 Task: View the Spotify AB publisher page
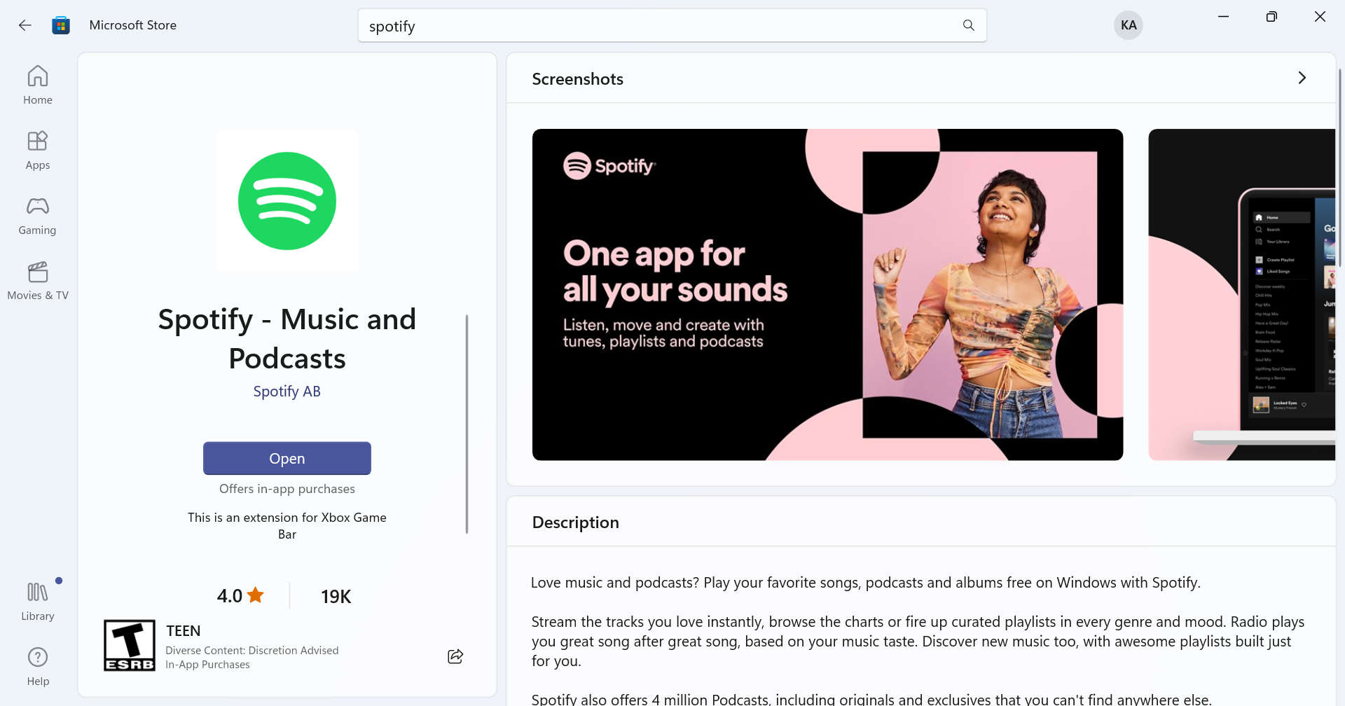coord(287,391)
